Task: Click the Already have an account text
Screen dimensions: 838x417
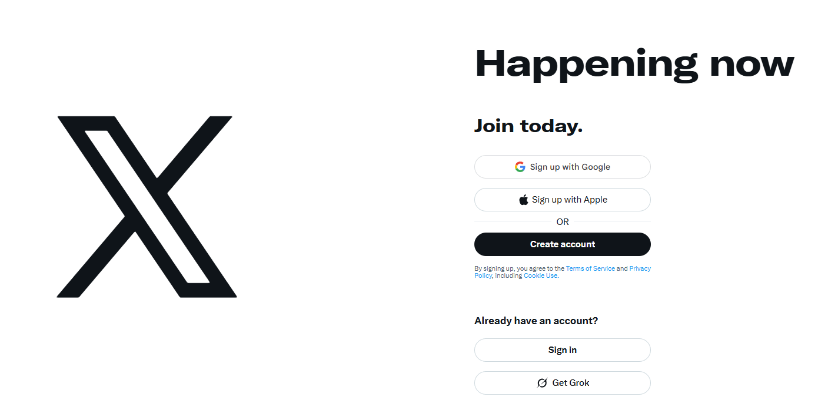Action: pos(536,321)
